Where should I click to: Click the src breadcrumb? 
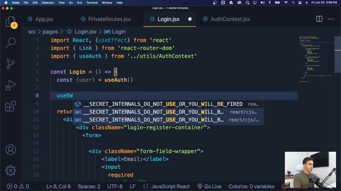tap(32, 32)
